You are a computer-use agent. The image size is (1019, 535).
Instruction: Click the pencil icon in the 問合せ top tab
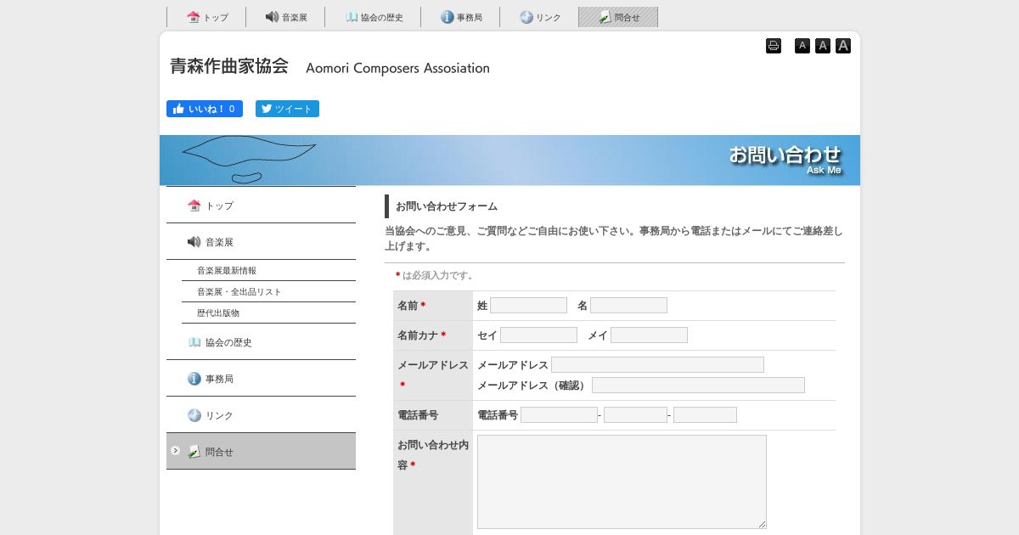[605, 17]
